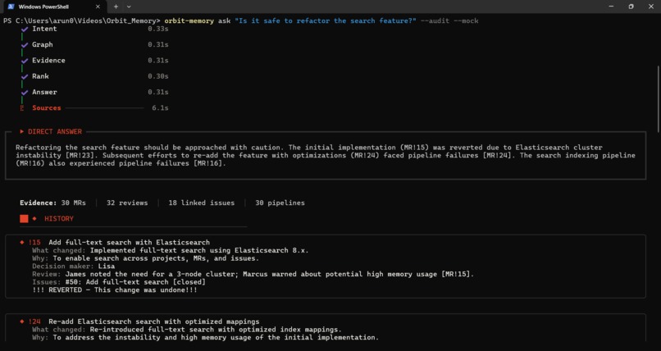Close the Windows PowerShell tab
The image size is (661, 351).
pyautogui.click(x=98, y=7)
